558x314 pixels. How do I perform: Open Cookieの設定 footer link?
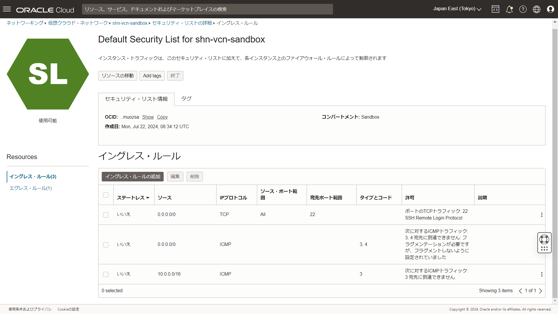click(68, 309)
